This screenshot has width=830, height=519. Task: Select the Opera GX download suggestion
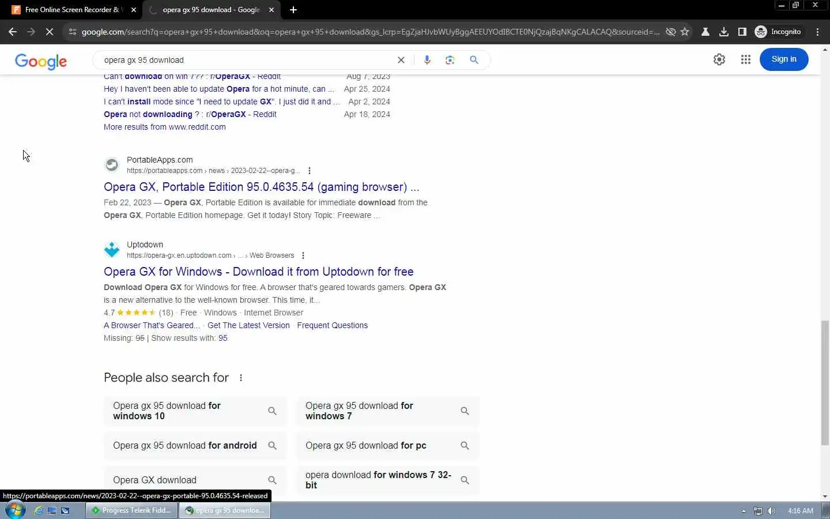pyautogui.click(x=195, y=480)
